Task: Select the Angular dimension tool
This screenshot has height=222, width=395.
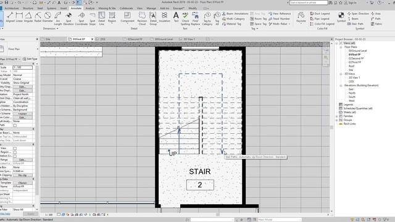Action: [x=28, y=18]
